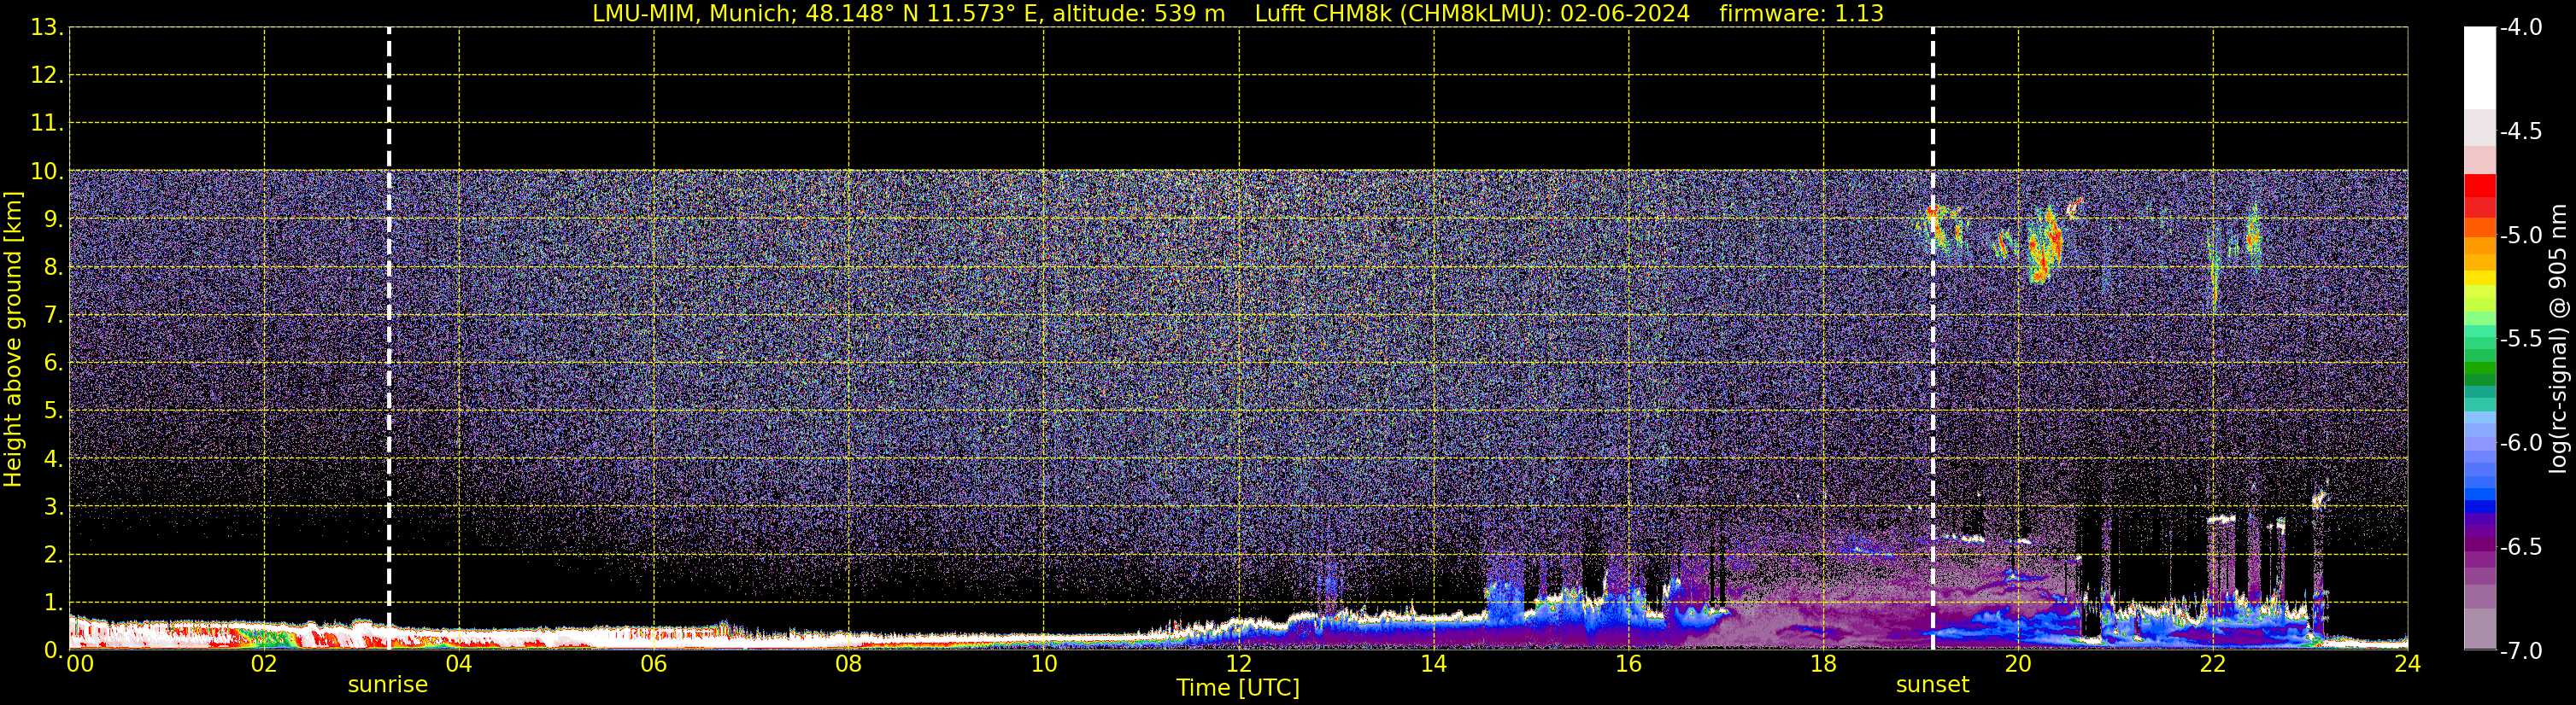Click the 'log(rc-signal) @ 905 nm' colorbar label

(x=2558, y=339)
